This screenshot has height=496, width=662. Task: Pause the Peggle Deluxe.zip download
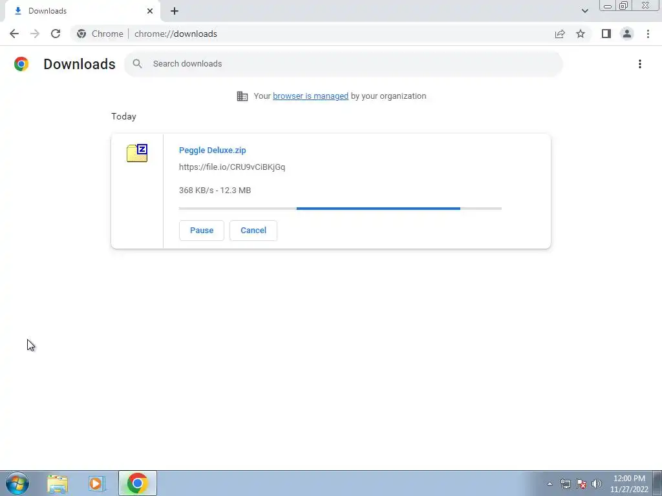click(x=202, y=231)
